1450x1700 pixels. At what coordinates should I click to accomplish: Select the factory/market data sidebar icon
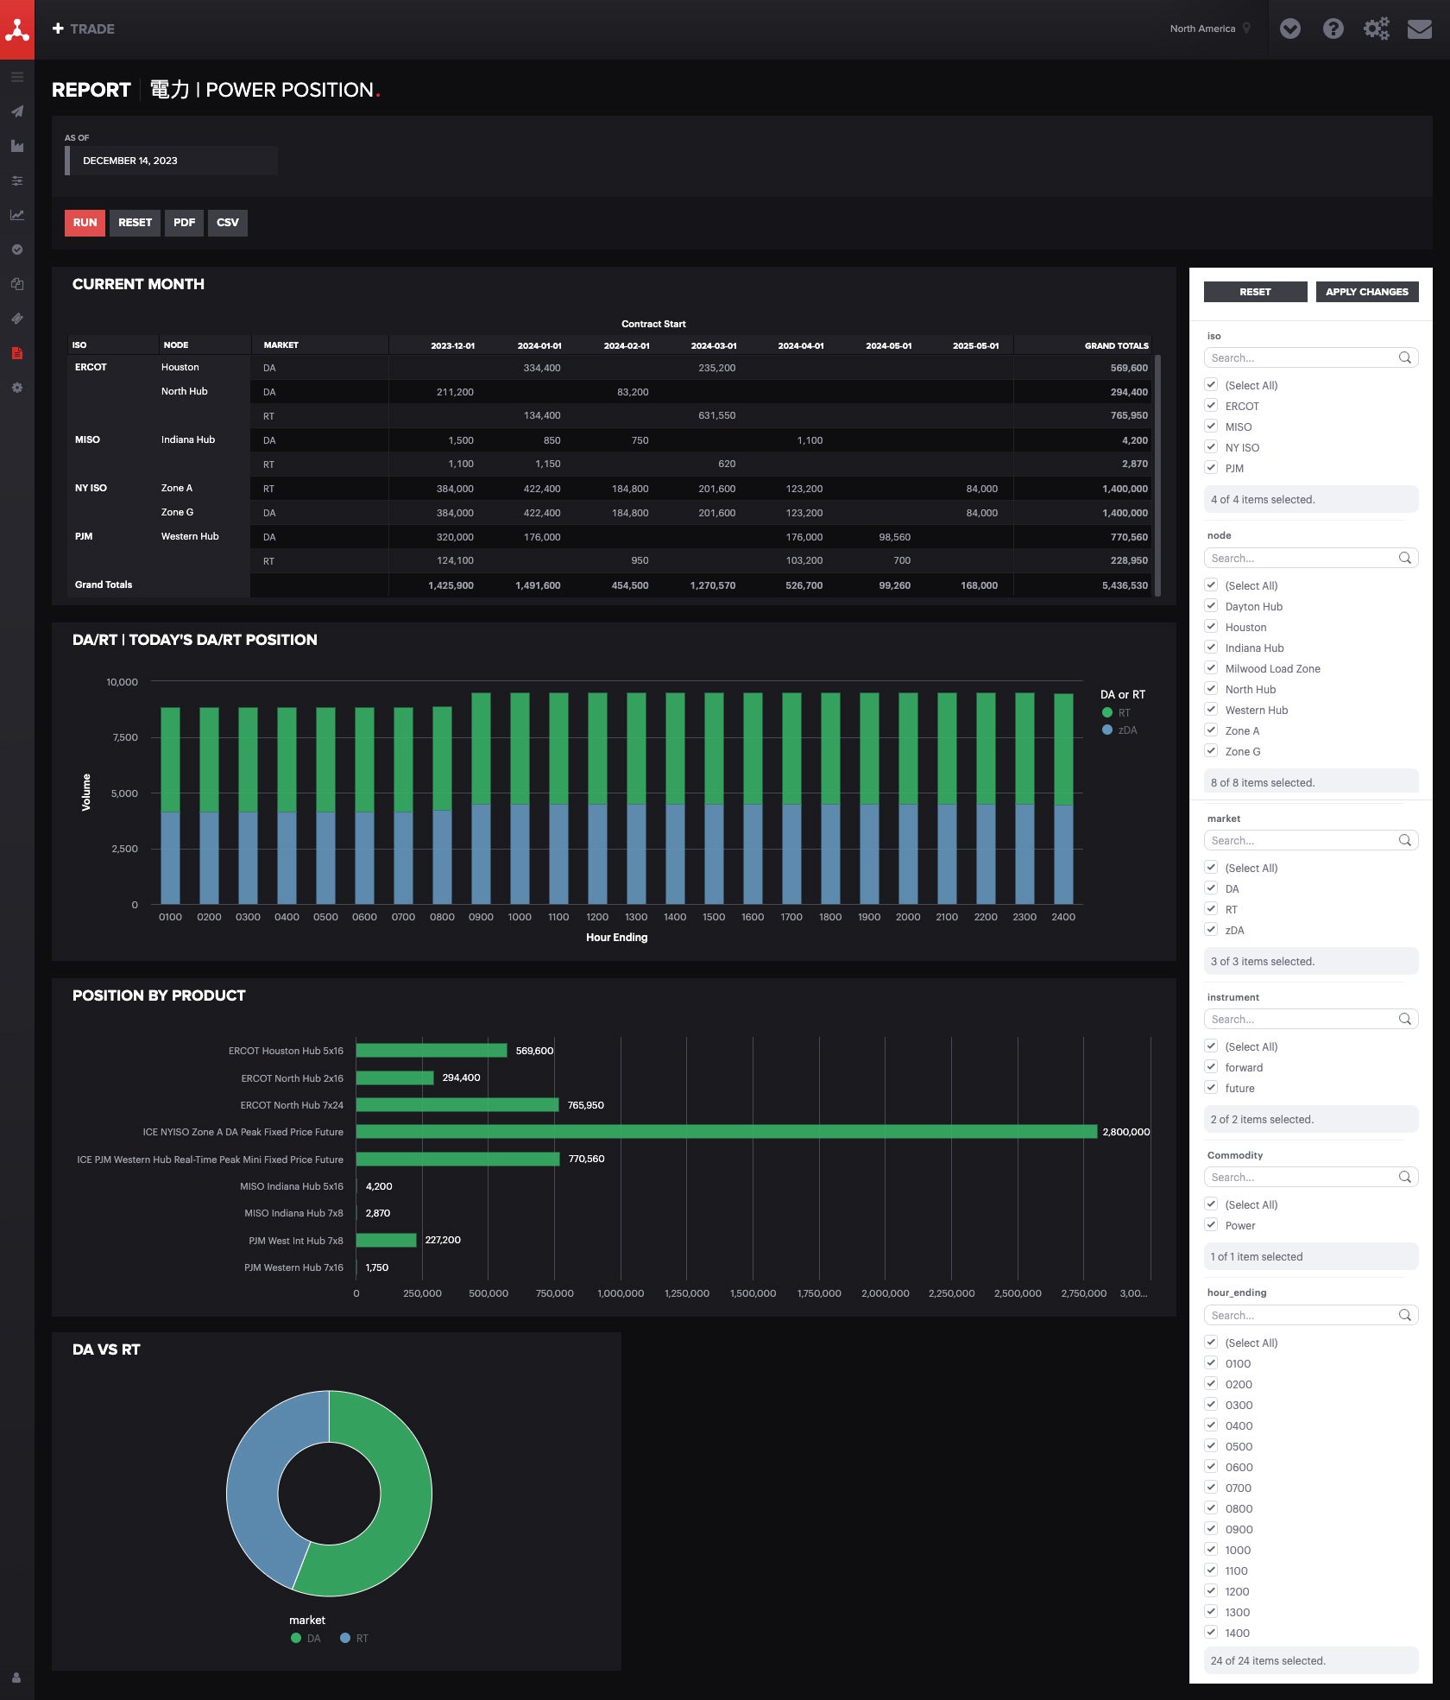click(17, 145)
